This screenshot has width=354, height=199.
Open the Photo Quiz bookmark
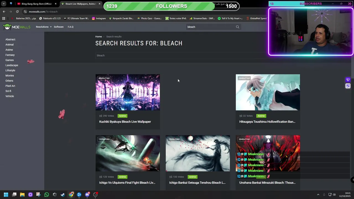pyautogui.click(x=149, y=19)
